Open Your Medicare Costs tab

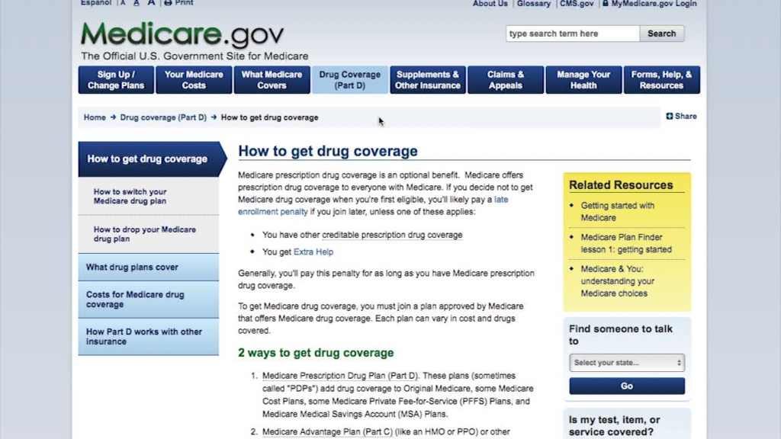coord(194,79)
